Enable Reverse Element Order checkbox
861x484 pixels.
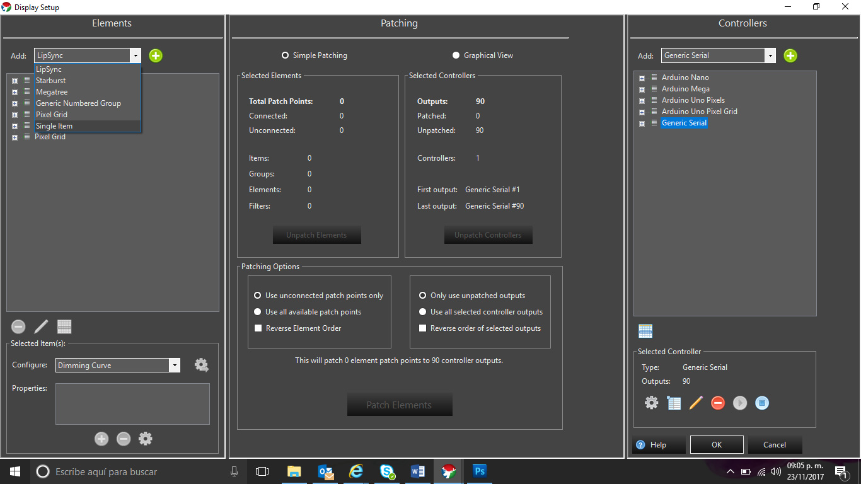258,328
